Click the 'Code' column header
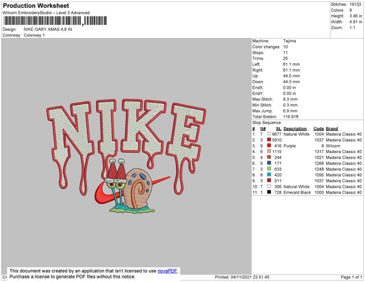This screenshot has width=365, height=282. [319, 129]
